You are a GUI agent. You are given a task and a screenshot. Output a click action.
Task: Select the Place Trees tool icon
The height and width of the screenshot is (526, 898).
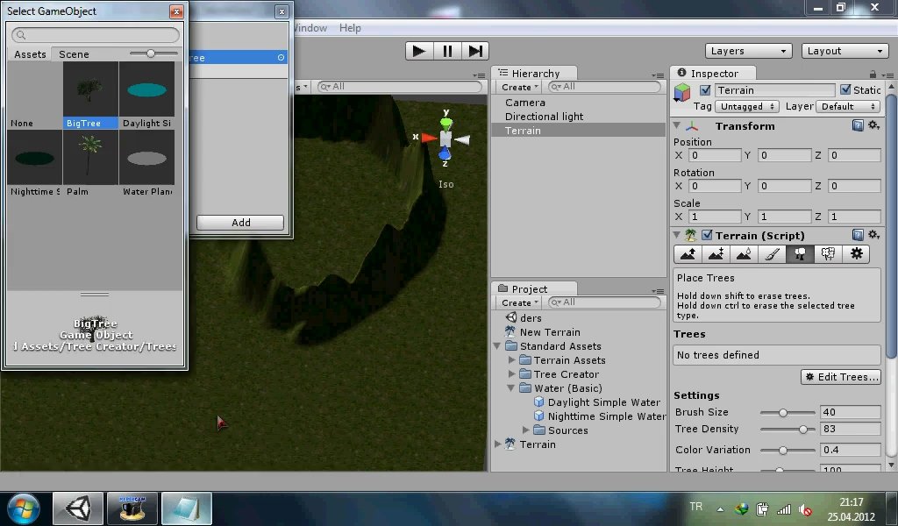[800, 254]
